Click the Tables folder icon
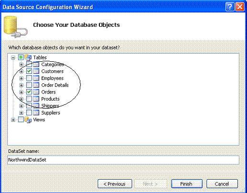This screenshot has height=193, width=247. pyautogui.click(x=28, y=57)
